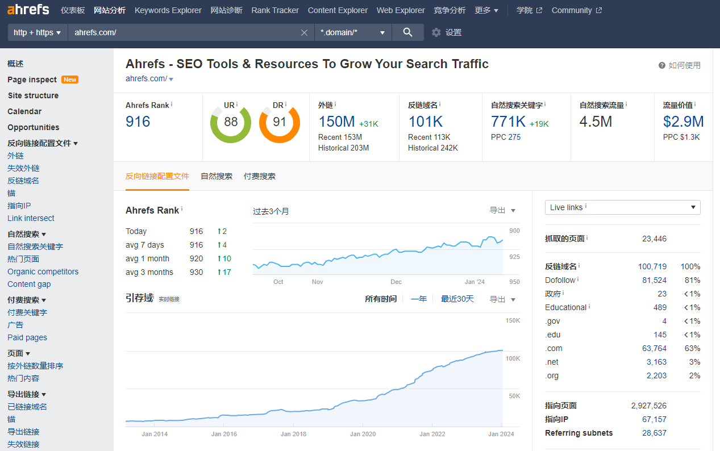Open Rank Tracker from top menu

tap(275, 10)
